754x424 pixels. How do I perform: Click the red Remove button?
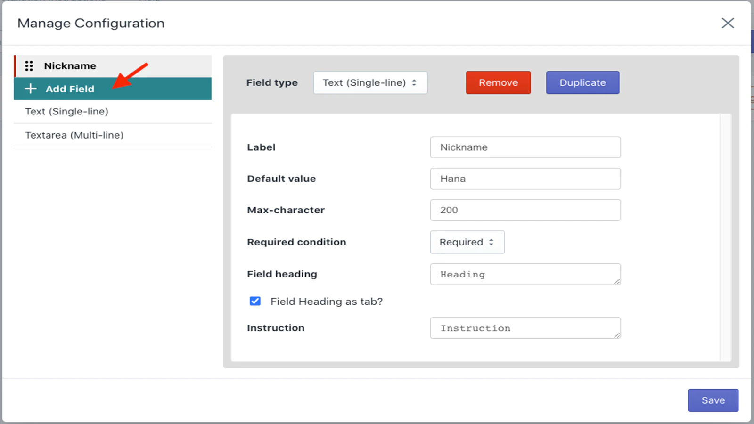click(498, 83)
